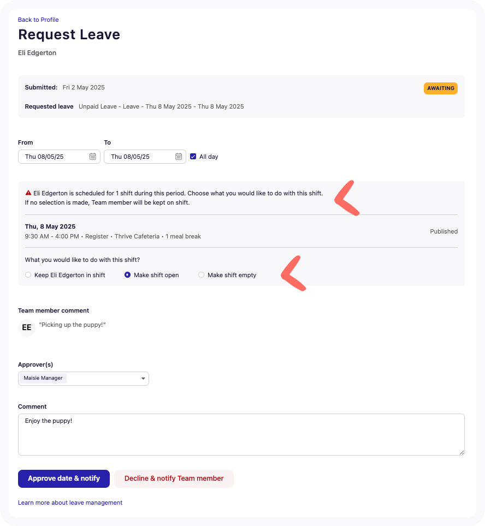Click the To date field
Viewport: 485px width, 526px height.
pos(145,157)
